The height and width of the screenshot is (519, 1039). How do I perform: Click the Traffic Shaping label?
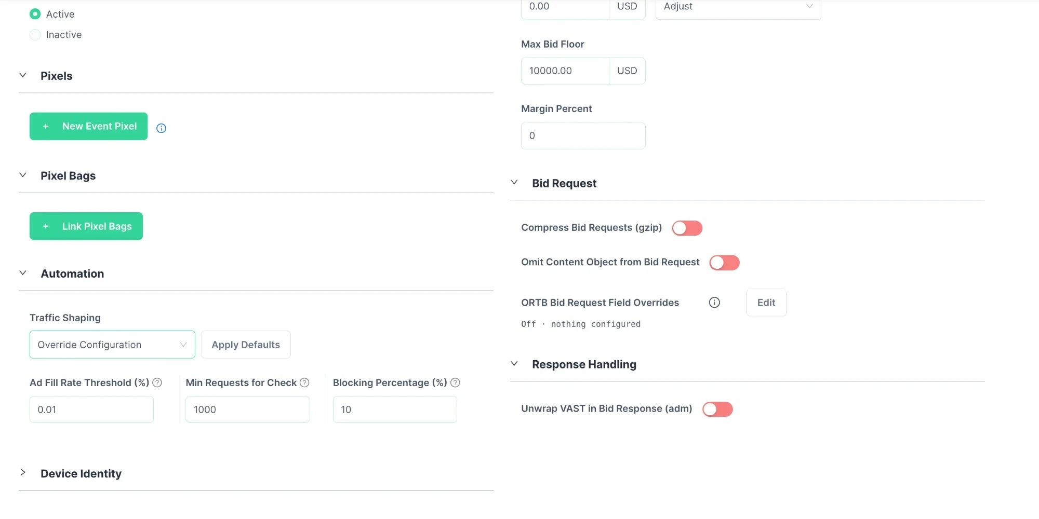pyautogui.click(x=65, y=318)
